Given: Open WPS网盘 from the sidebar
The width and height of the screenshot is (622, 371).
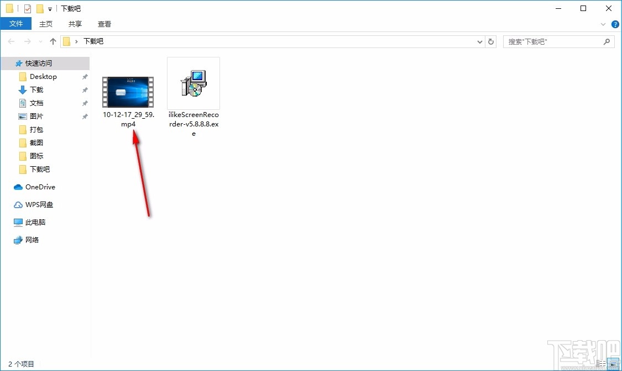Looking at the screenshot, I should point(39,204).
